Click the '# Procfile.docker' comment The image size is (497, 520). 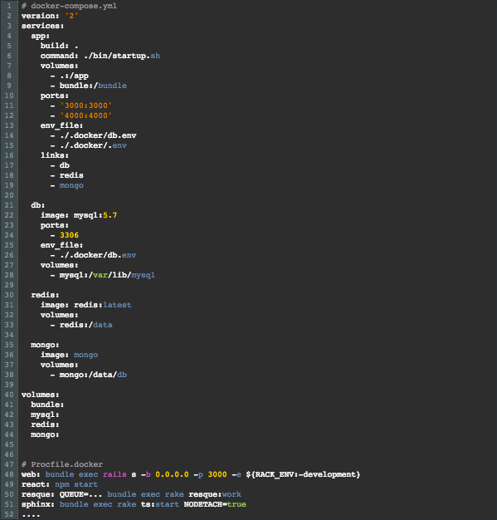62,464
